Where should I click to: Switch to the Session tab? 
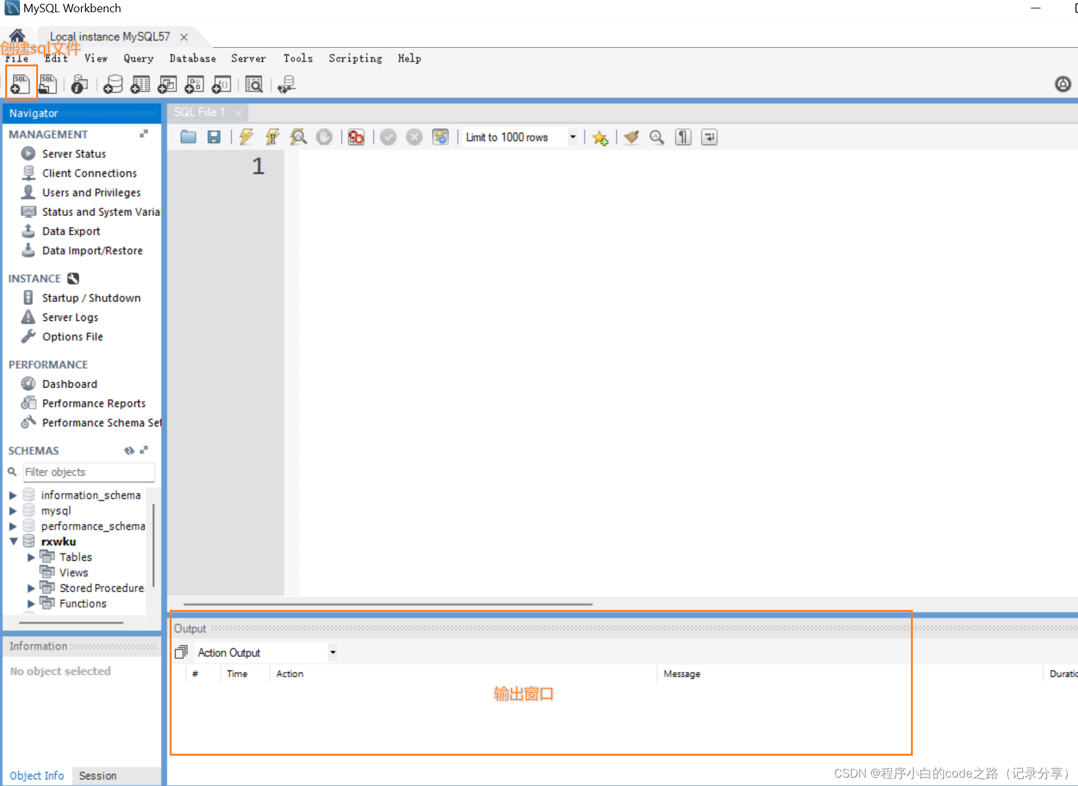[98, 776]
